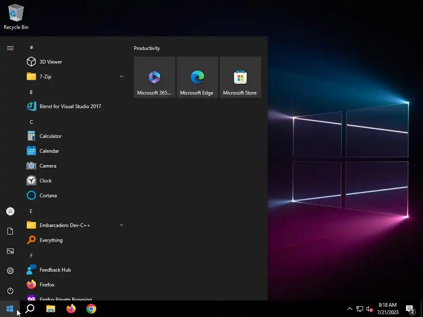Click the Power button in Start
This screenshot has width=423, height=317.
coord(10,291)
